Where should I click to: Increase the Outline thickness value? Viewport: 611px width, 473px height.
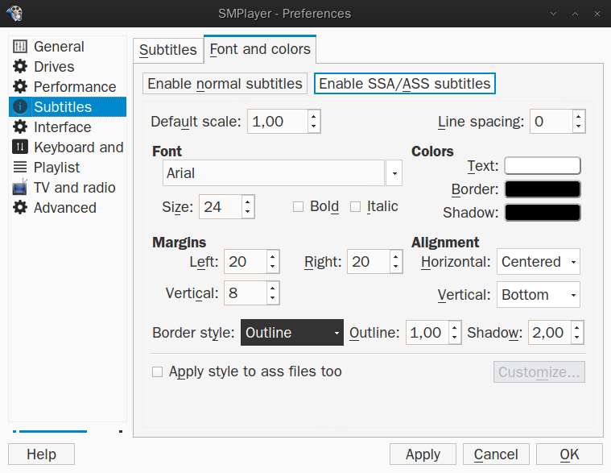tap(455, 327)
